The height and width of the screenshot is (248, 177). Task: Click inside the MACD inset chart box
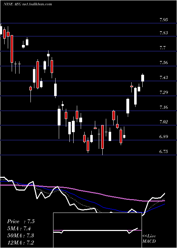[97, 230]
